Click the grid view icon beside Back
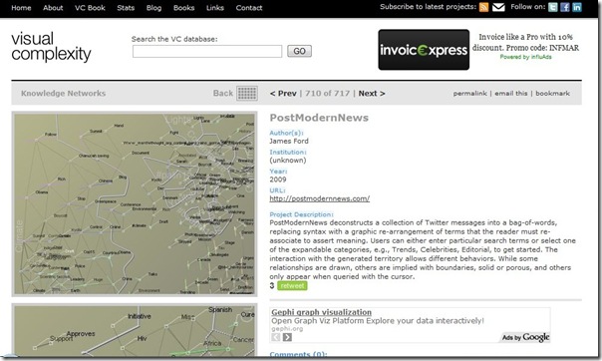 coord(247,94)
